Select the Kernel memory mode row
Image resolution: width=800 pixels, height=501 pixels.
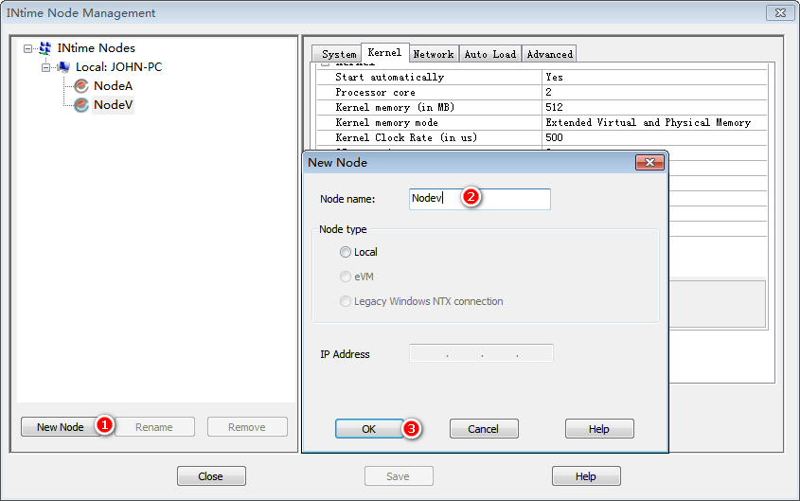(542, 122)
